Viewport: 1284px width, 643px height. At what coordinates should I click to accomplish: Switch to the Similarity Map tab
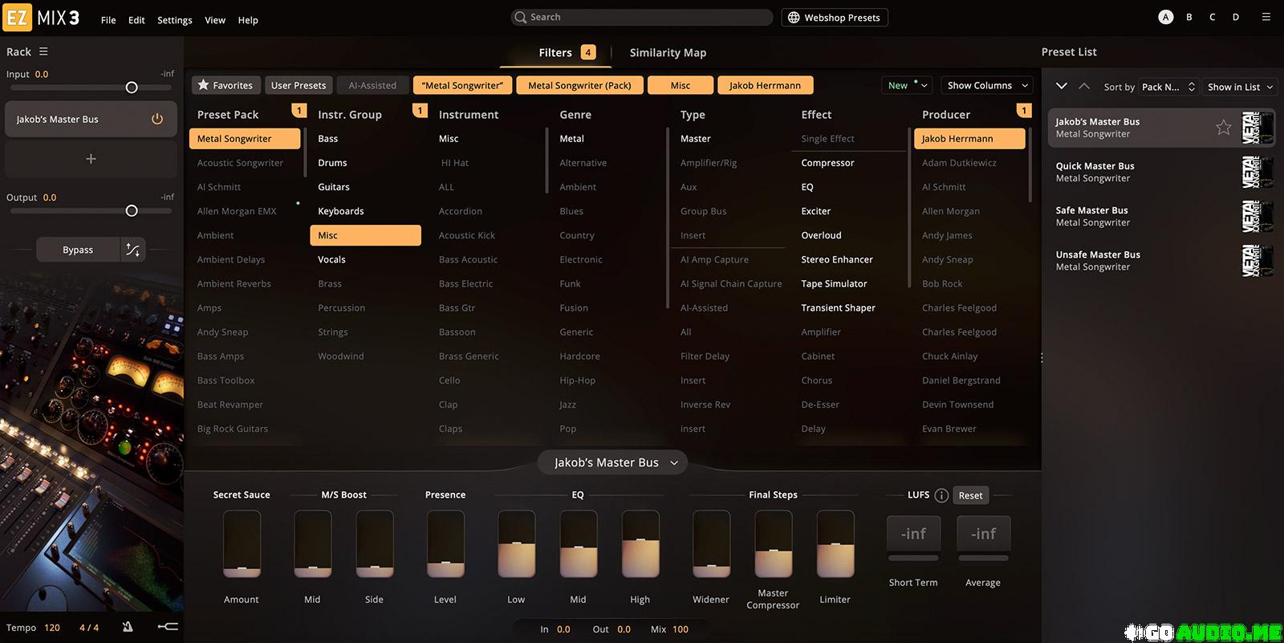pyautogui.click(x=668, y=52)
